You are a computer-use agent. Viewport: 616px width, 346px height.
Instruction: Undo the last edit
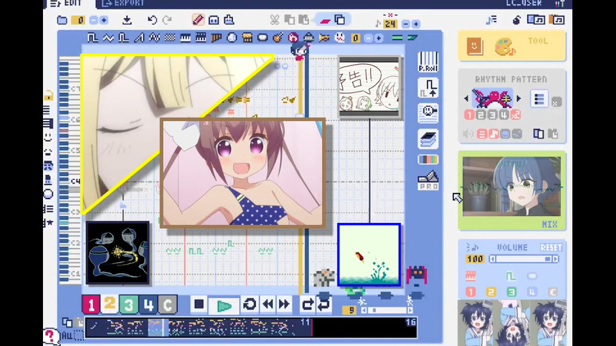pos(152,20)
